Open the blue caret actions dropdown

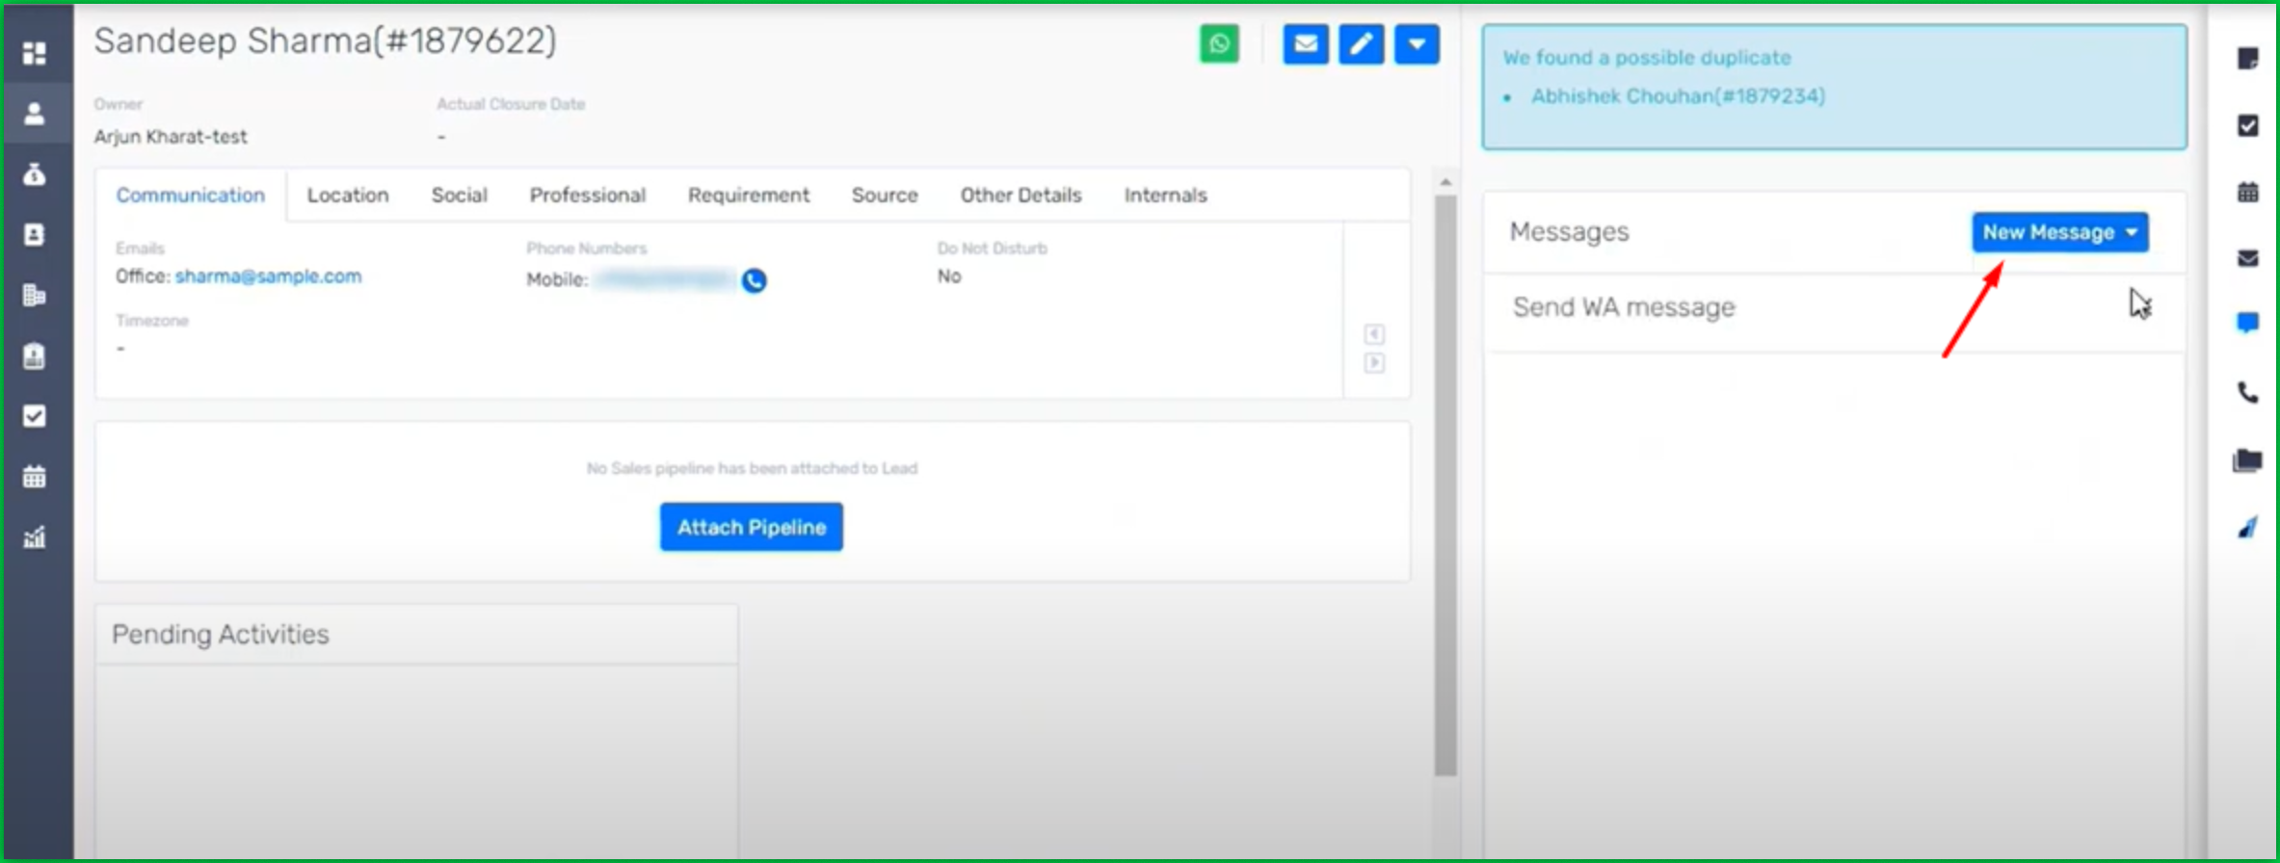[1417, 44]
